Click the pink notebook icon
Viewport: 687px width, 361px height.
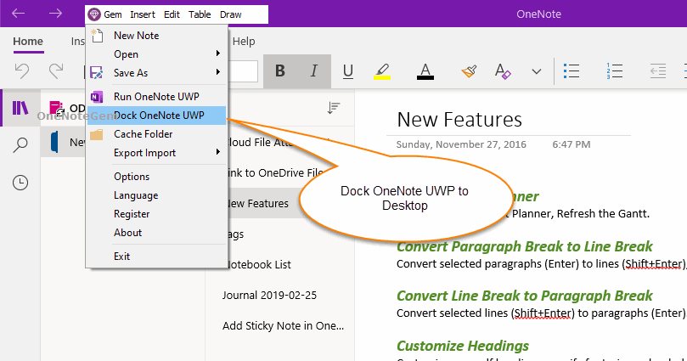(57, 108)
